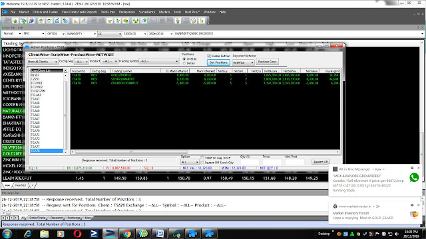Screen dimensions: 426x239
Task: Check the Square Off Exact Qty checkbox
Action: [x=202, y=162]
